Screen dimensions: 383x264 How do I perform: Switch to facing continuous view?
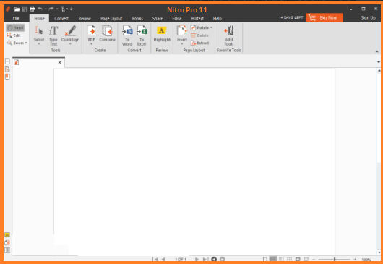[x=290, y=260]
